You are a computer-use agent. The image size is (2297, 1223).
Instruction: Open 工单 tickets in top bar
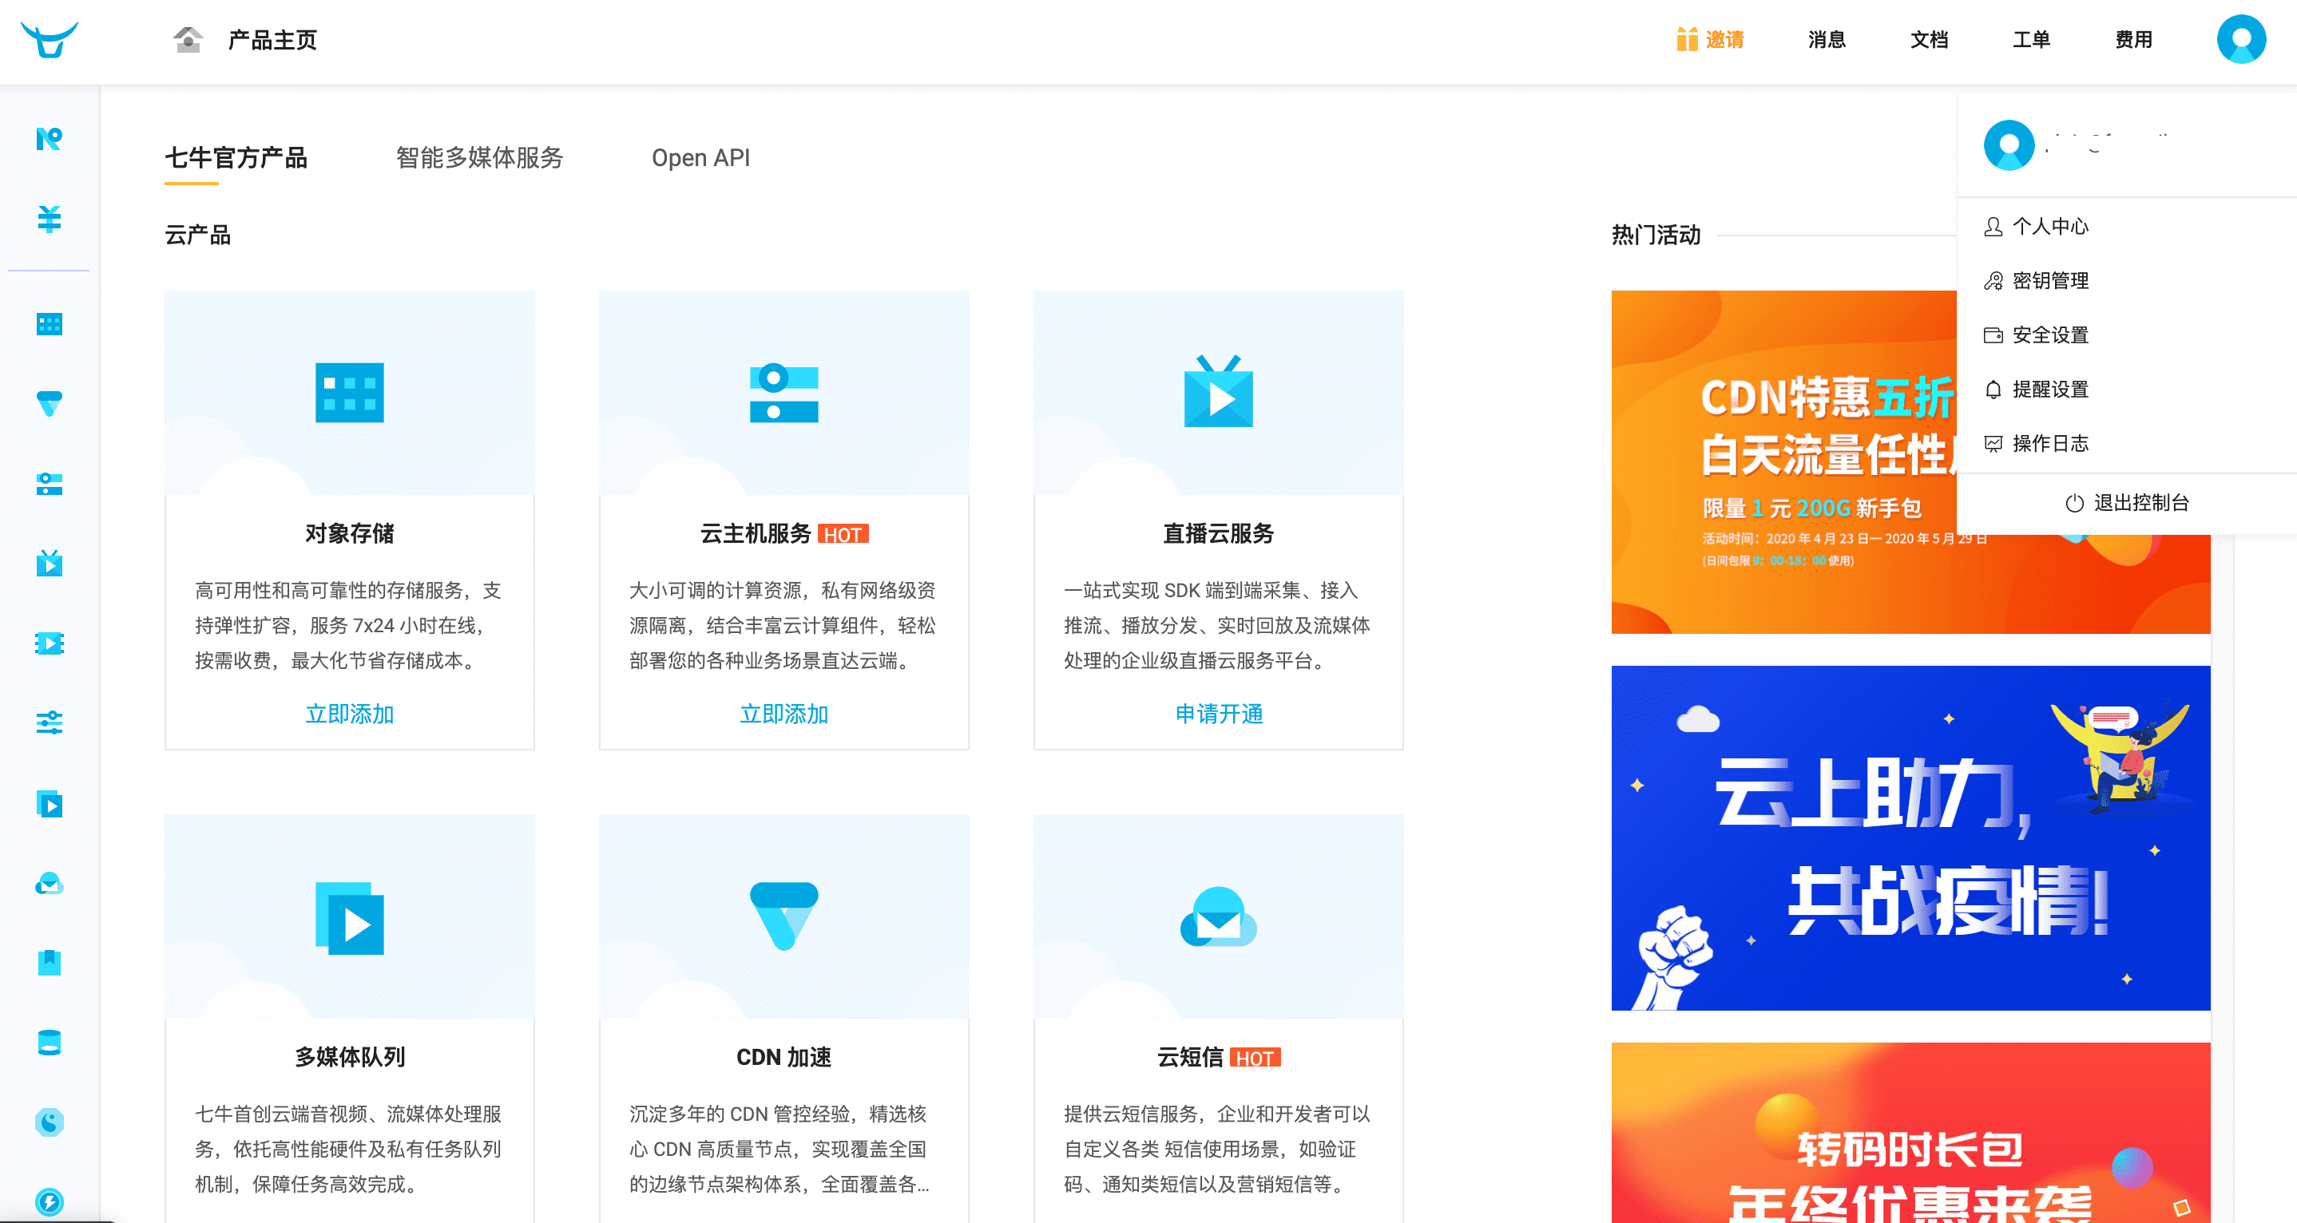2031,39
